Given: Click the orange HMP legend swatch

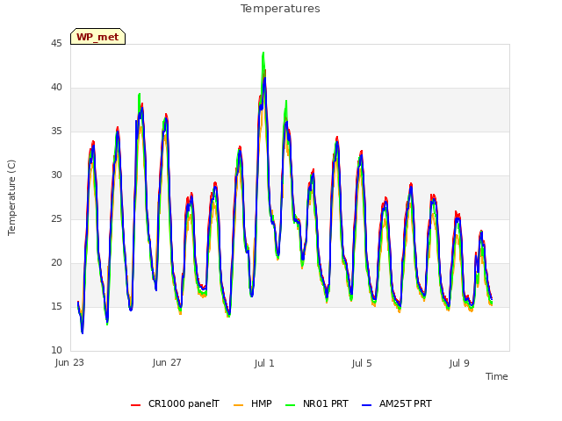Looking at the screenshot, I should tap(238, 405).
